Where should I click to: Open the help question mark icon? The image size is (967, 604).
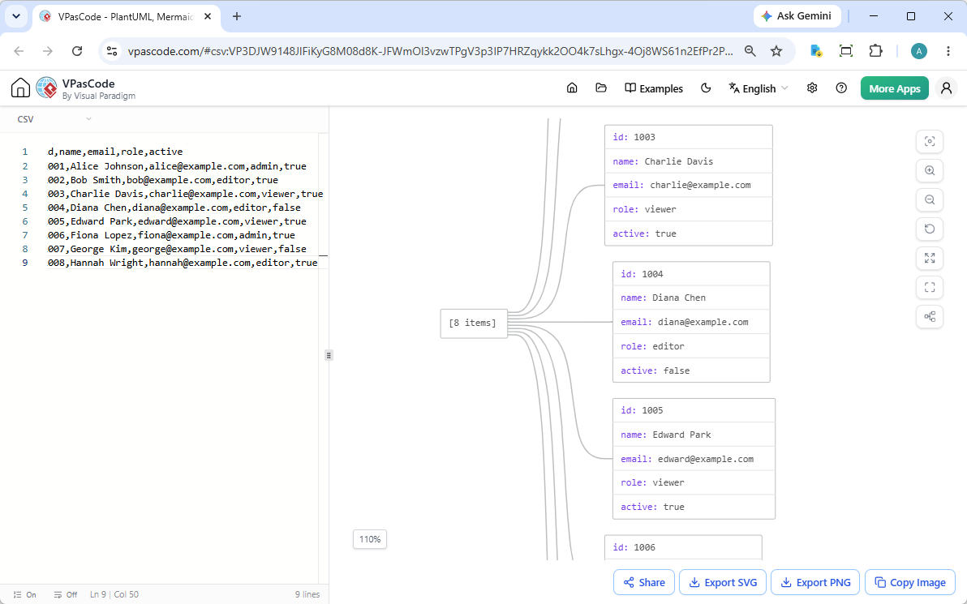(x=841, y=88)
